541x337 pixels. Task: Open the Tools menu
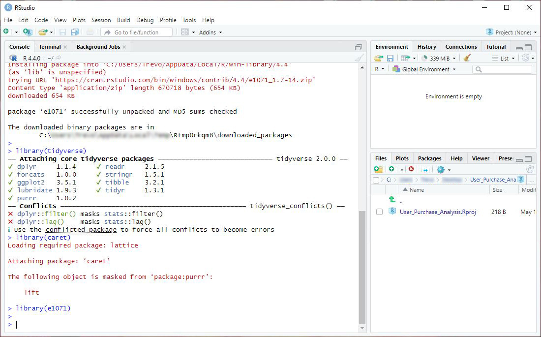click(x=189, y=20)
